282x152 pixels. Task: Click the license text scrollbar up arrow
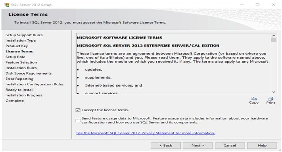(274, 36)
